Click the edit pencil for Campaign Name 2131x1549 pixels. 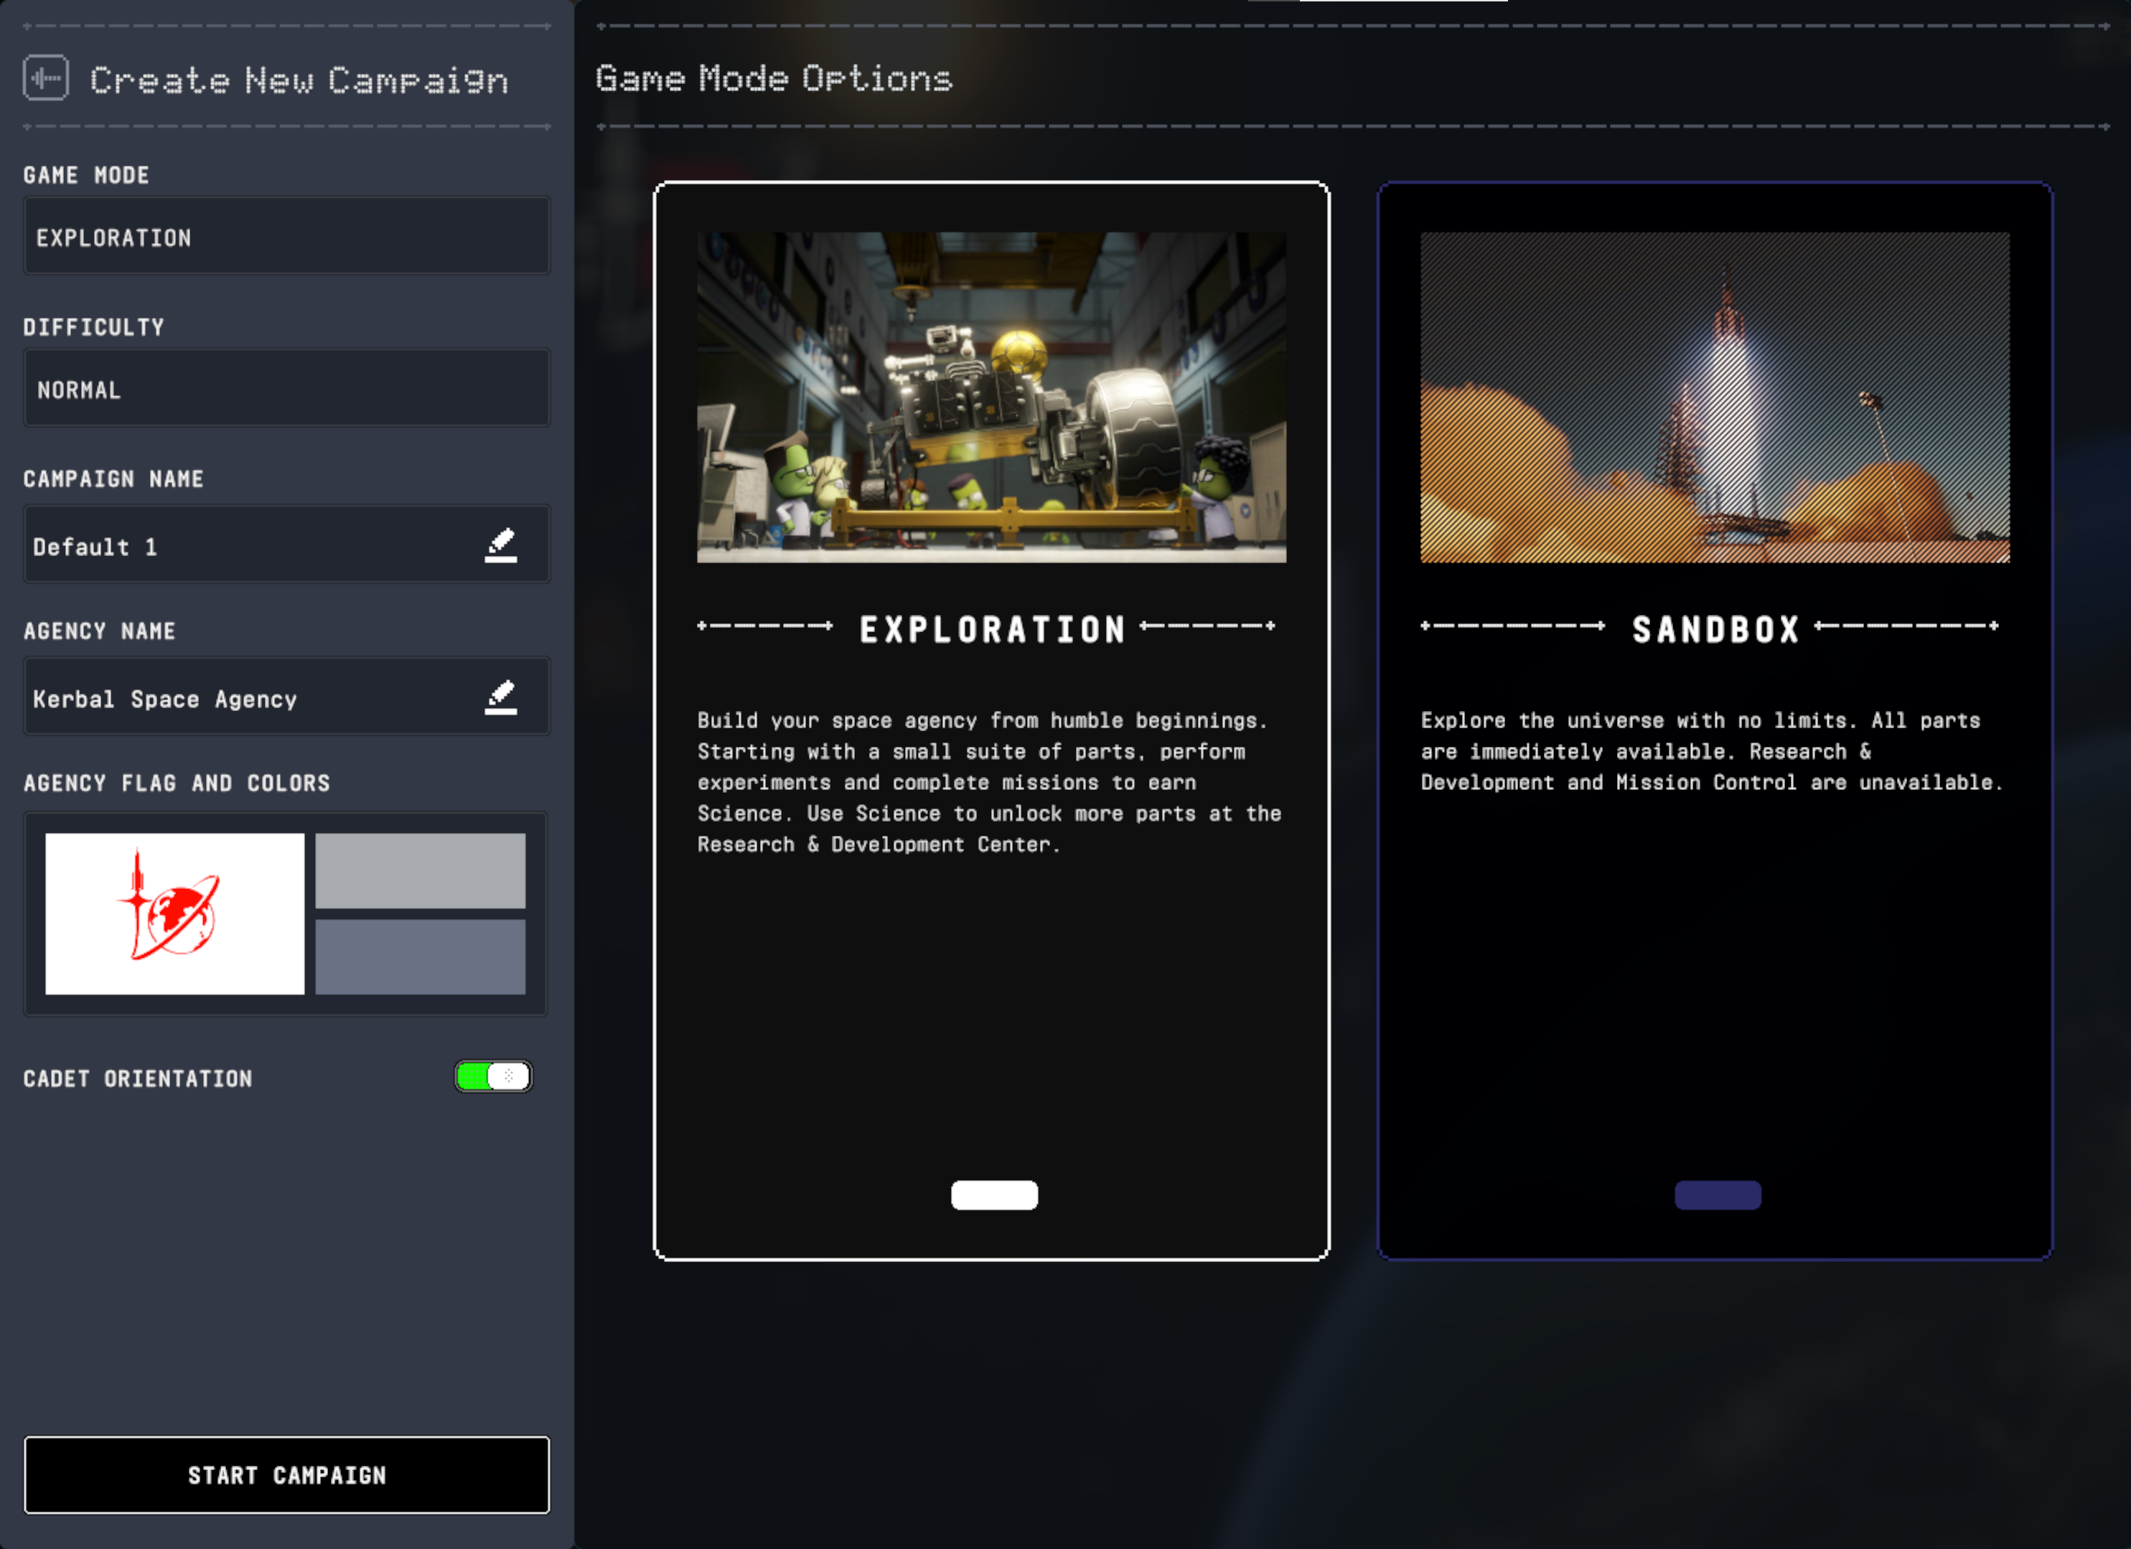click(501, 545)
